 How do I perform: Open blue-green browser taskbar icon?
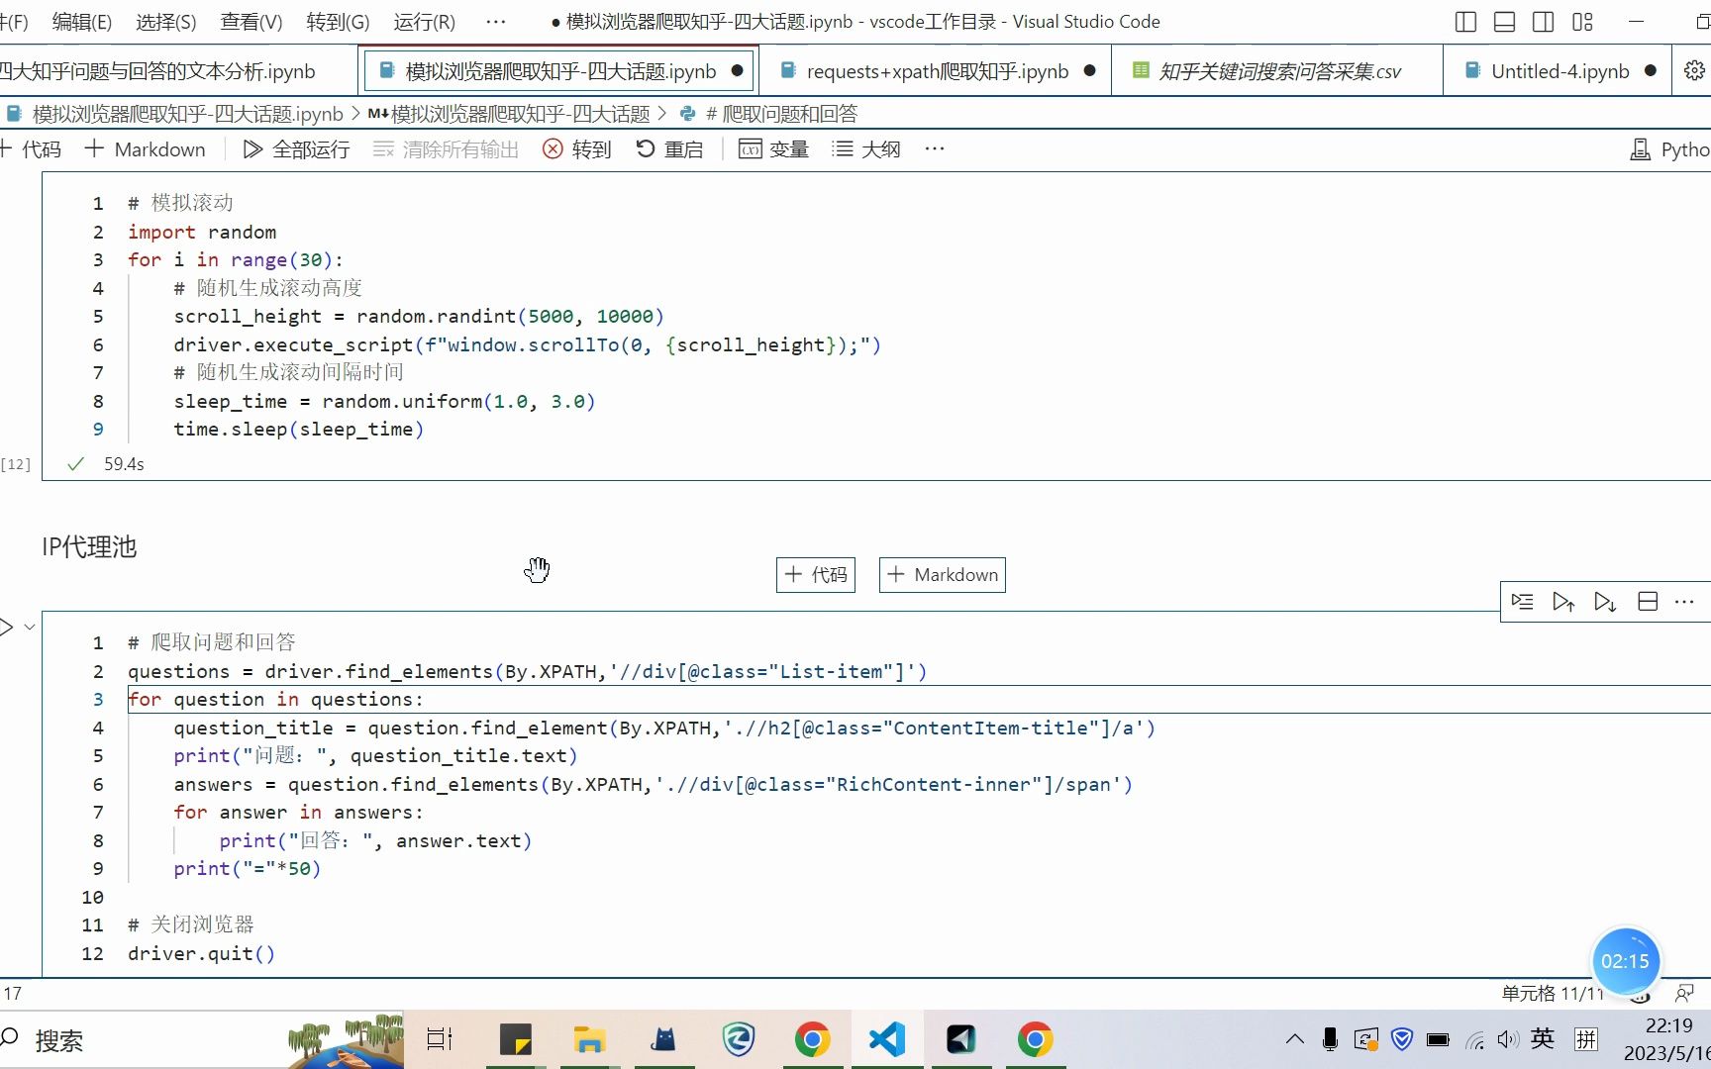[739, 1039]
